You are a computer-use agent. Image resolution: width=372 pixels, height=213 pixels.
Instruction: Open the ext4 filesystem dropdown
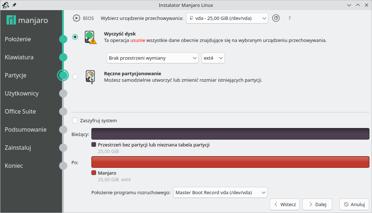pos(213,58)
